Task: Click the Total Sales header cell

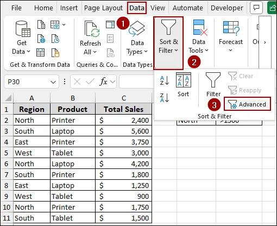Action: 123,109
